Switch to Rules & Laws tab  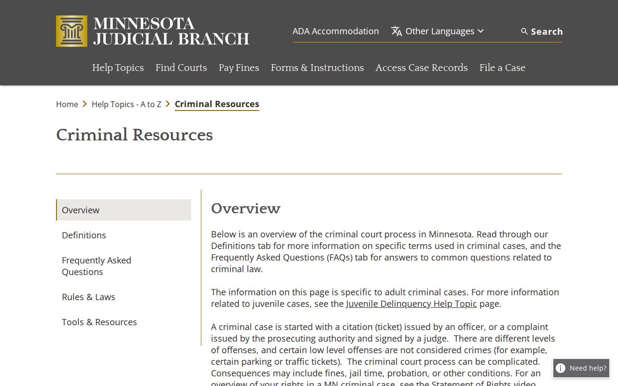(x=124, y=297)
